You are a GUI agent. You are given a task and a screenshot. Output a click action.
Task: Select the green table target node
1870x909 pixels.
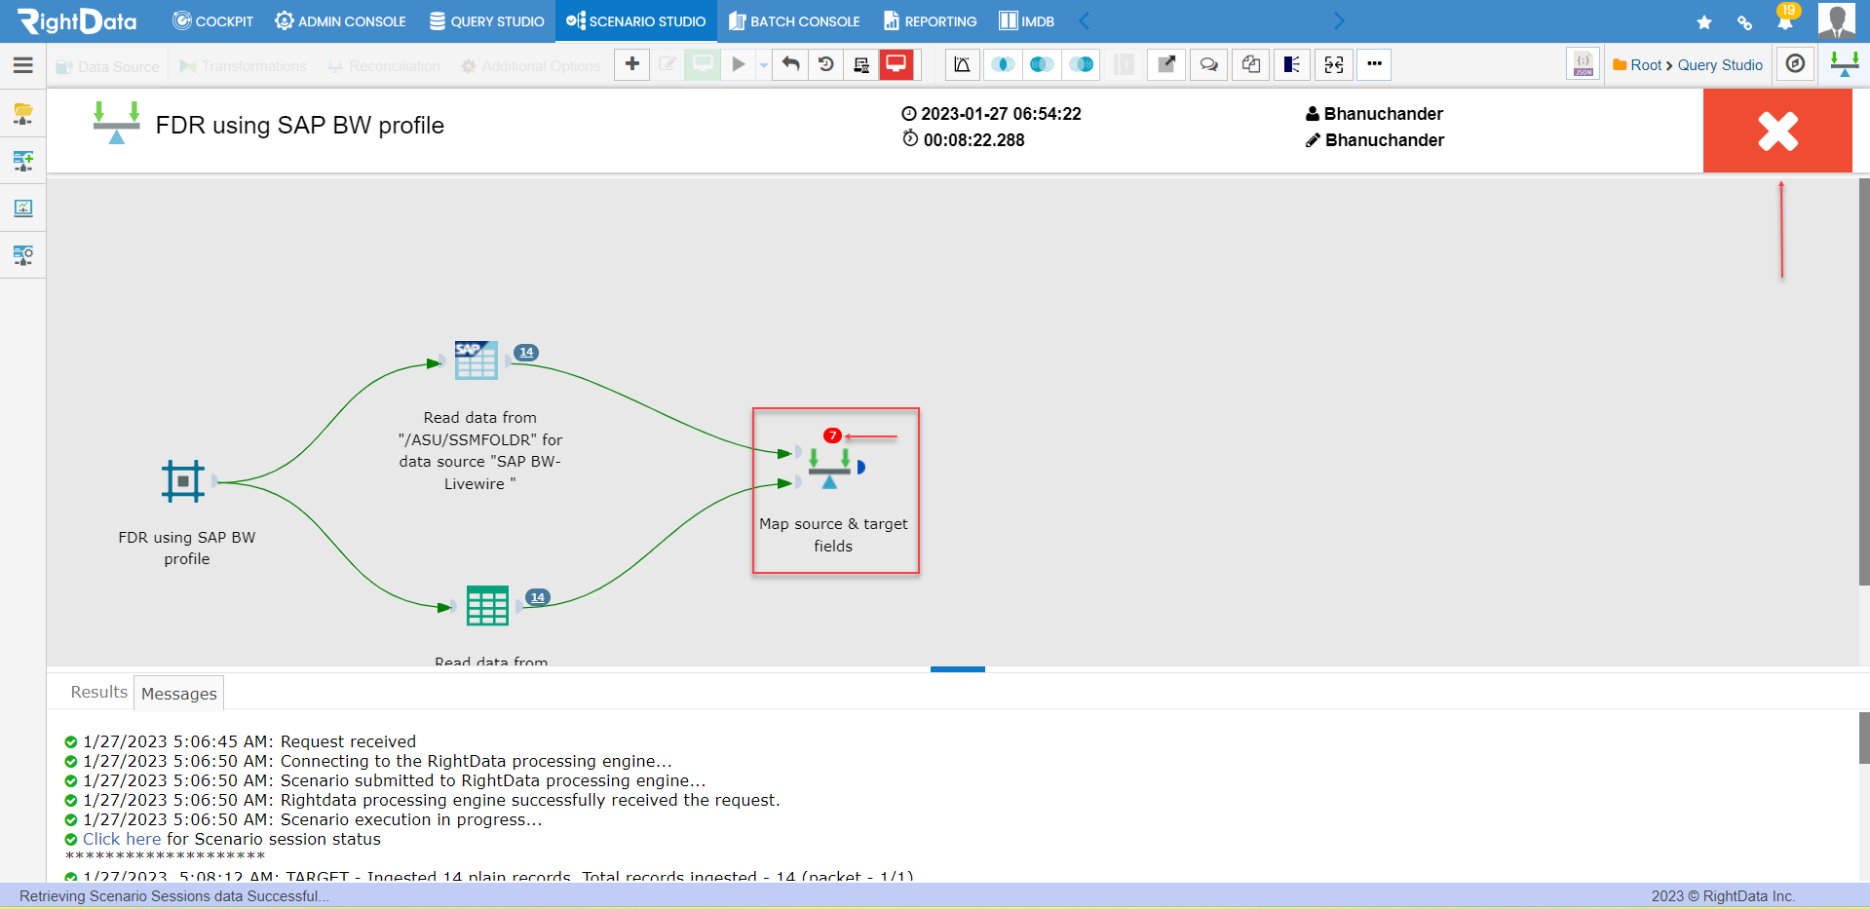pos(487,605)
